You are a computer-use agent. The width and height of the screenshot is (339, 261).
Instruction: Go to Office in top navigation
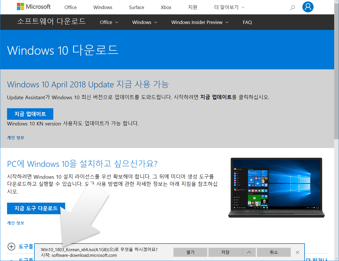pos(71,7)
